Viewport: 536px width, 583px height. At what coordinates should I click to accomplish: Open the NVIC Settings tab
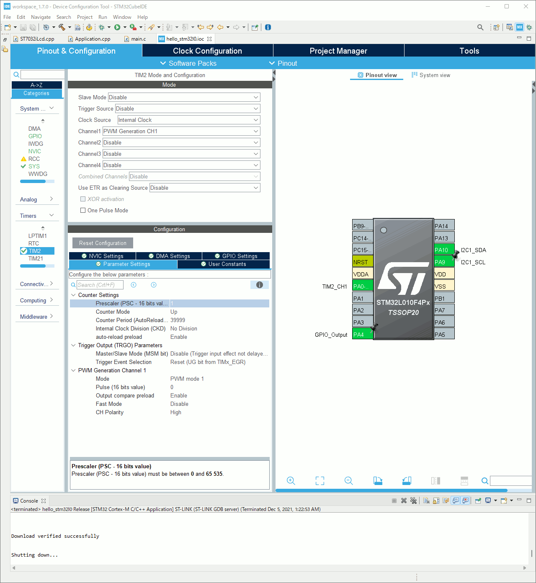(102, 256)
